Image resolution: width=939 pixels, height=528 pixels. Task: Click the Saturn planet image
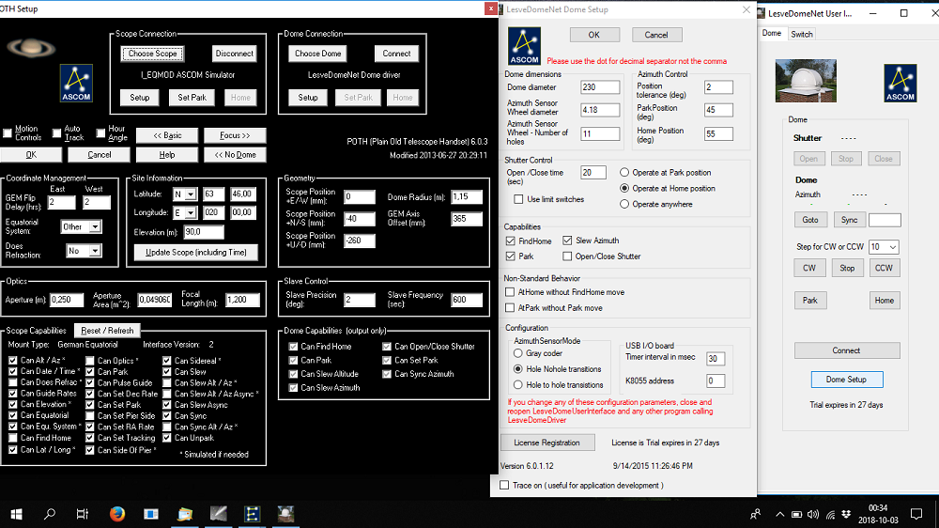pos(31,47)
